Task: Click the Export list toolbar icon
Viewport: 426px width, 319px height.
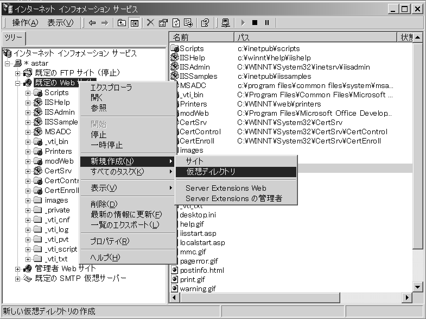Action: (x=188, y=23)
